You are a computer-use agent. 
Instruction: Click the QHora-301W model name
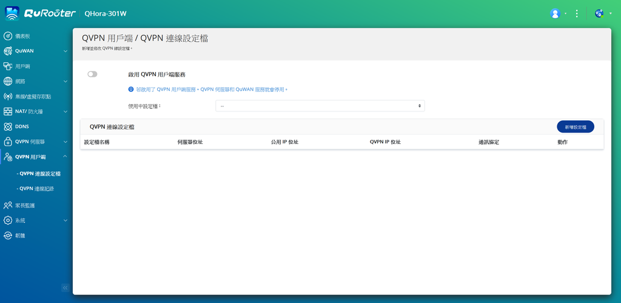[106, 13]
